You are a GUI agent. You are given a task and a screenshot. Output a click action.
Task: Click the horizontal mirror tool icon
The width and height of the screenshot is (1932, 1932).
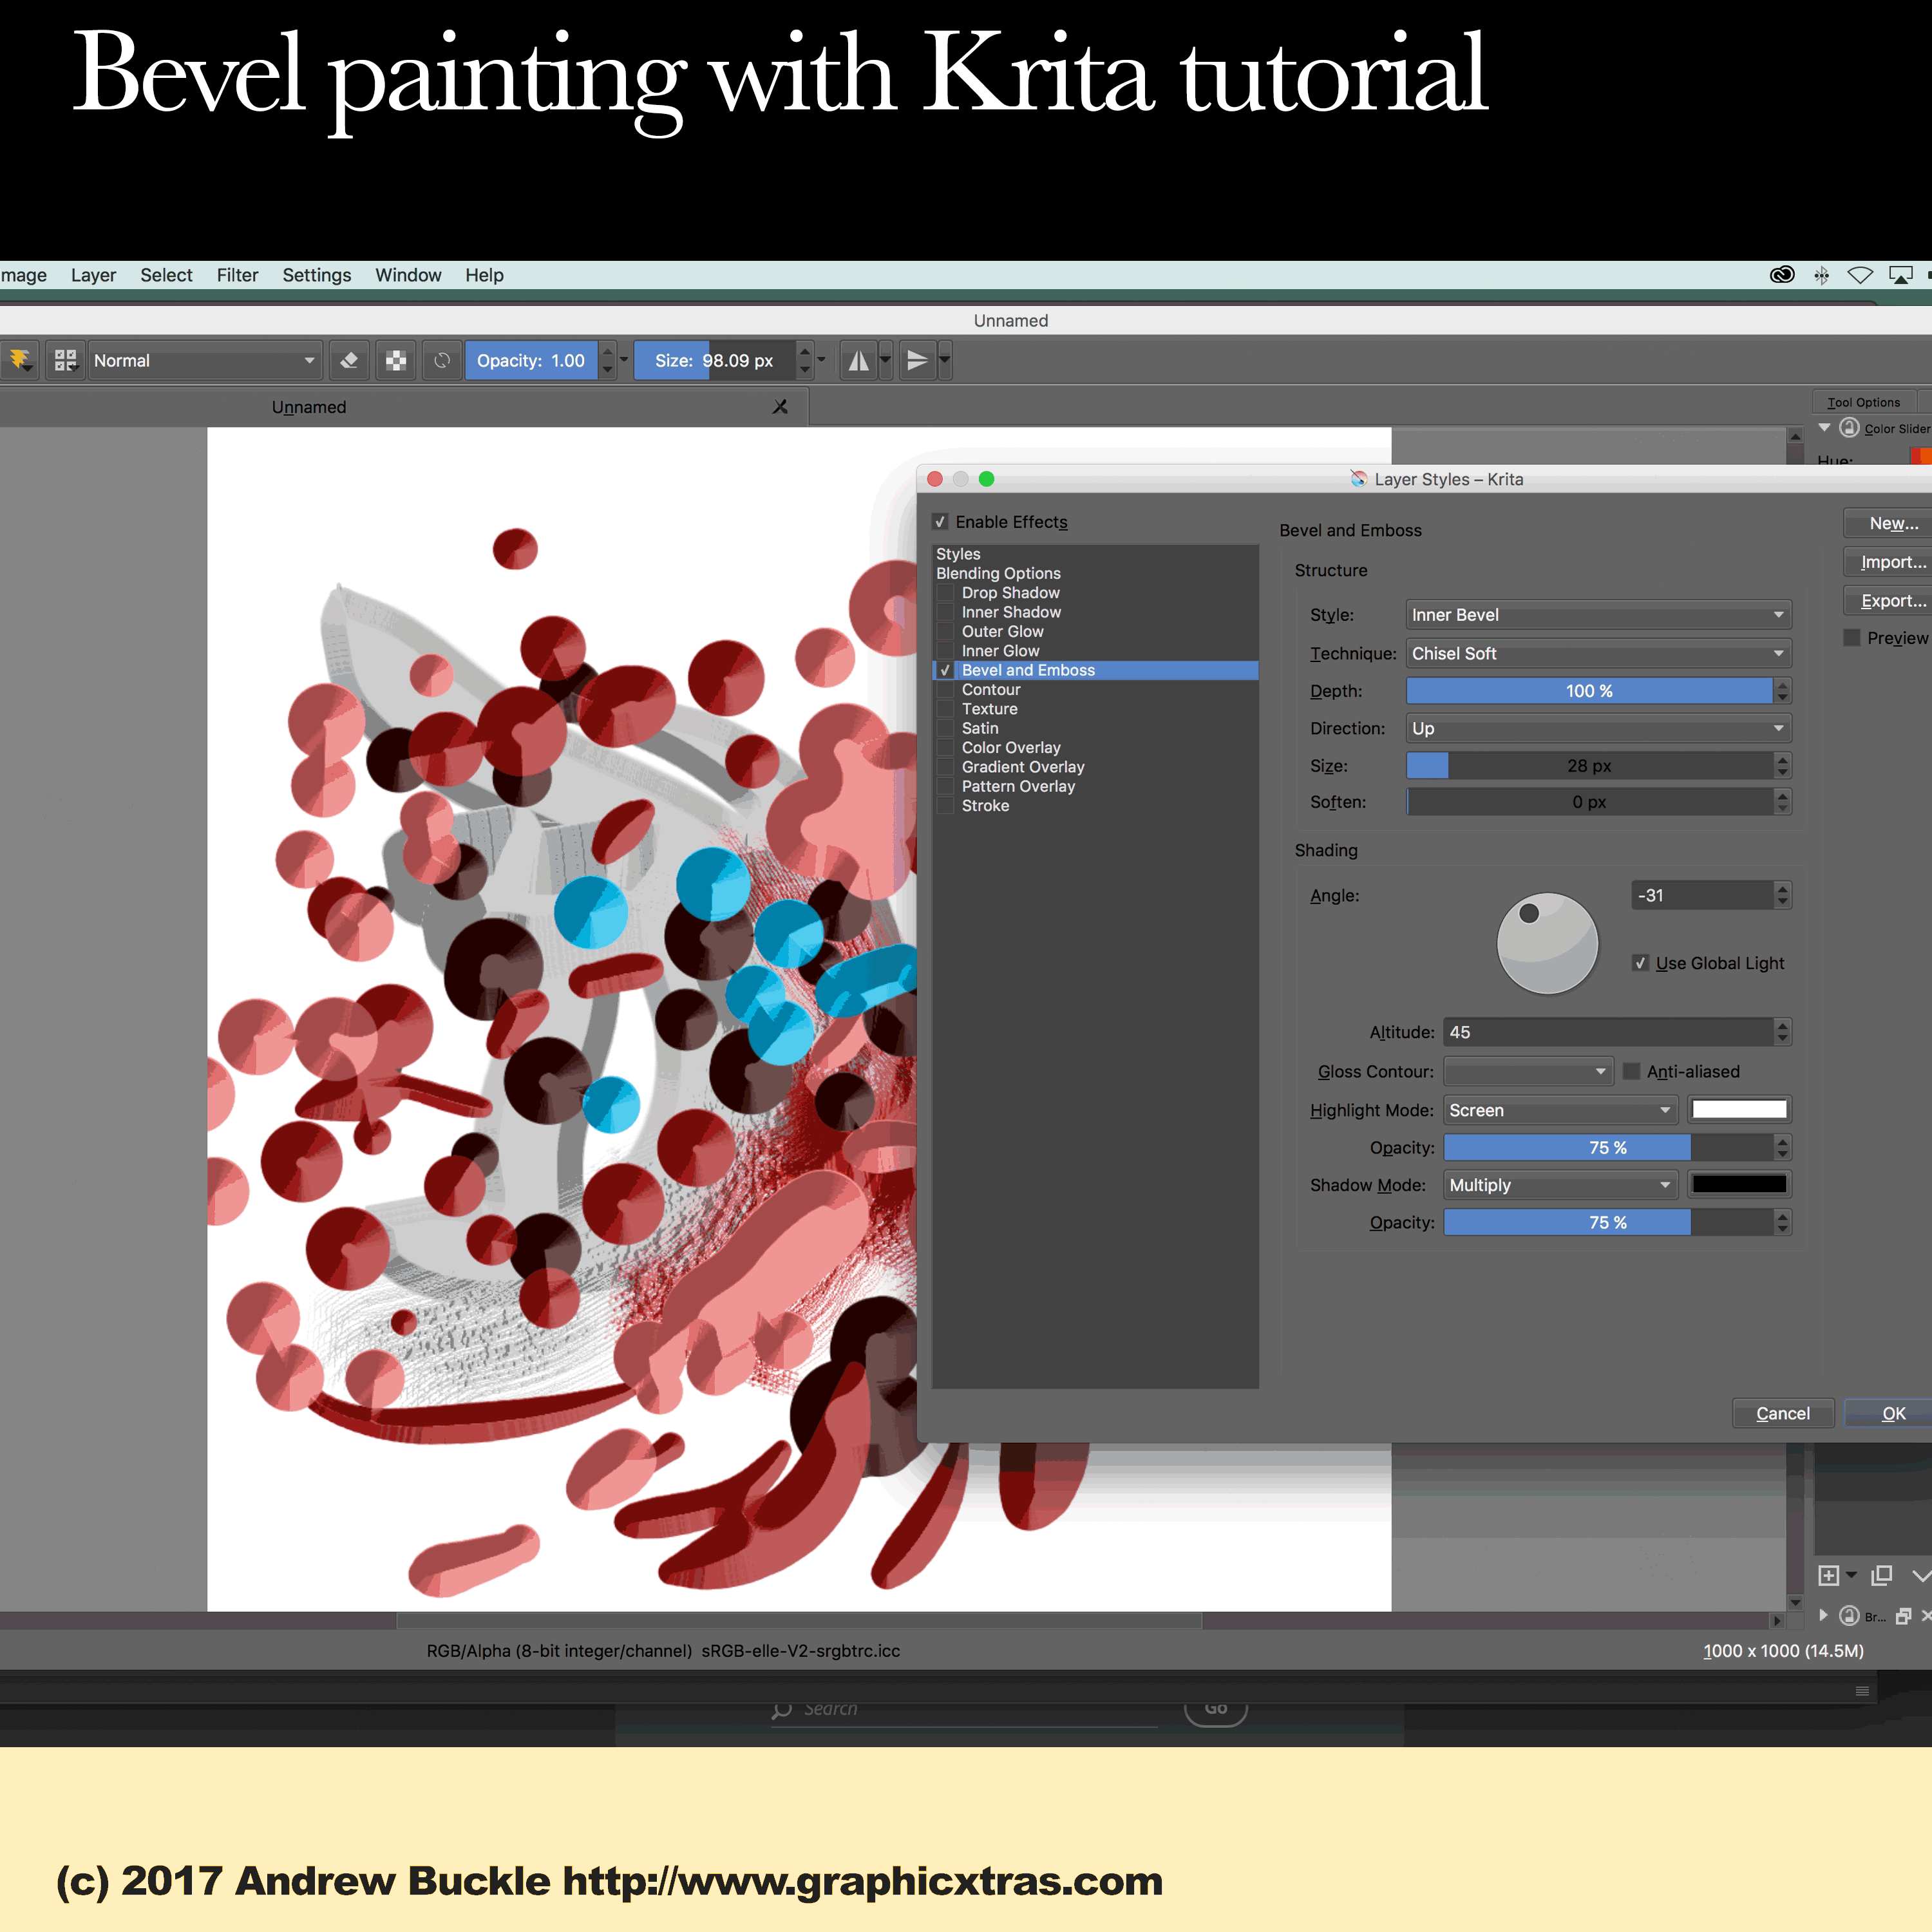point(859,360)
